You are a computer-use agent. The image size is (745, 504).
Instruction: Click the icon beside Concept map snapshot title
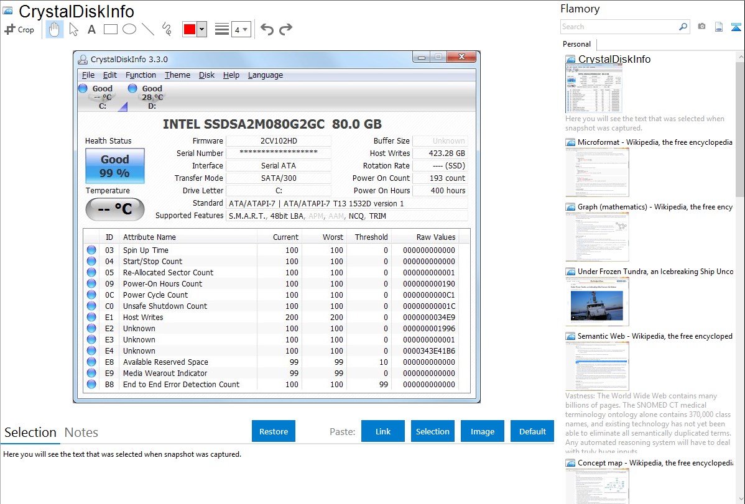pos(570,463)
